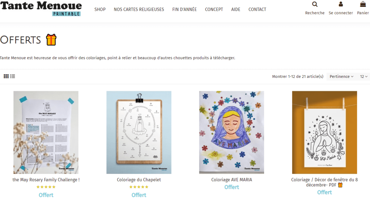Open the Fin d'année menu
The height and width of the screenshot is (198, 370).
tap(184, 9)
